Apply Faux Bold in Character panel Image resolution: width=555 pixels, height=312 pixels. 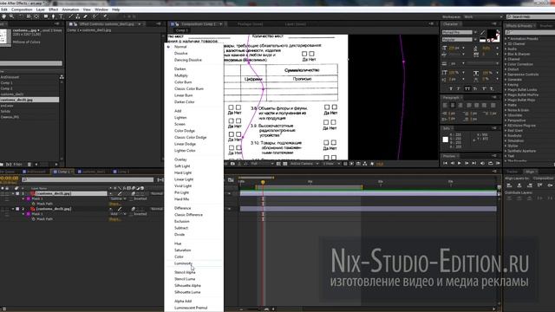click(x=451, y=88)
